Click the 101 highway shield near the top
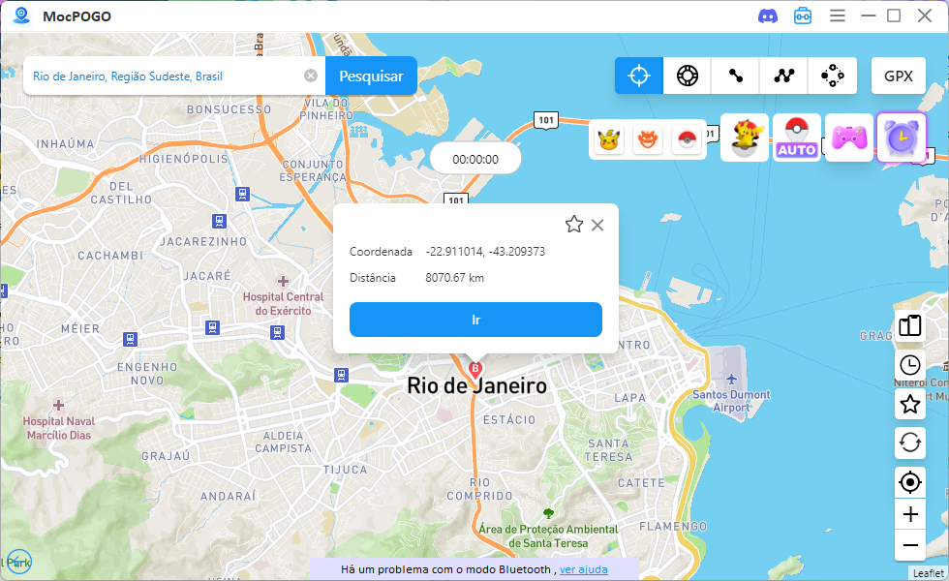This screenshot has width=949, height=581. pos(546,120)
